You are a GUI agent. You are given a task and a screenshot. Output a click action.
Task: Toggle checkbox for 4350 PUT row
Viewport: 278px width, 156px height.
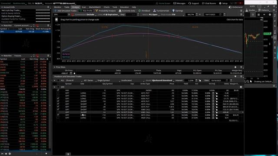point(58,98)
